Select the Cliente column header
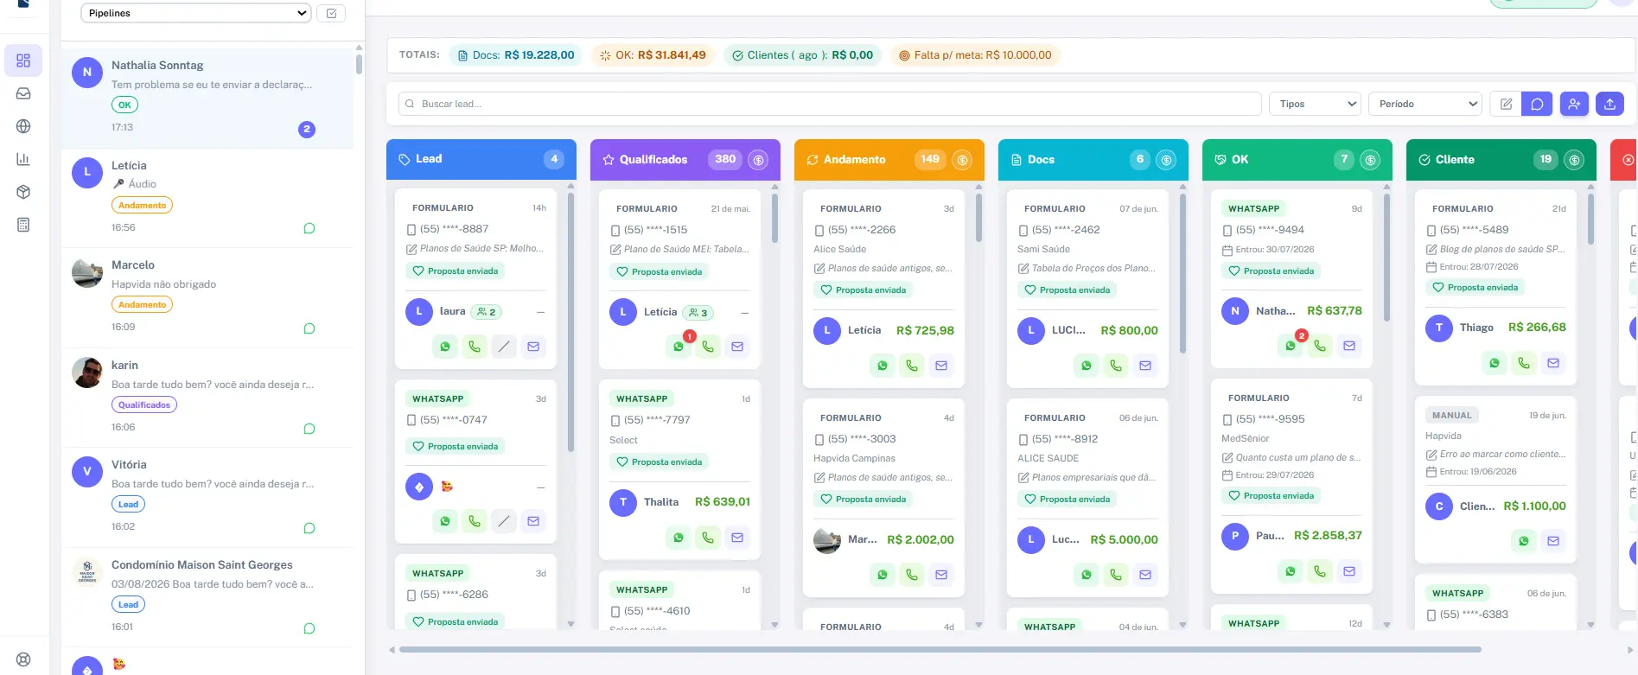Screen dimensions: 1638x675 coord(1501,159)
